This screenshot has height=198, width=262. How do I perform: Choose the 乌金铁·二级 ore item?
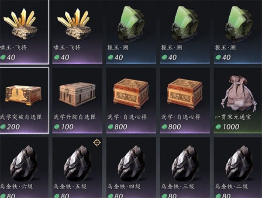point(238,168)
